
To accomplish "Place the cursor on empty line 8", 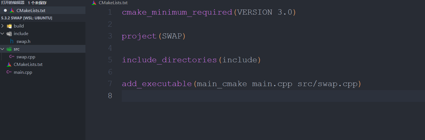I will point(273,96).
